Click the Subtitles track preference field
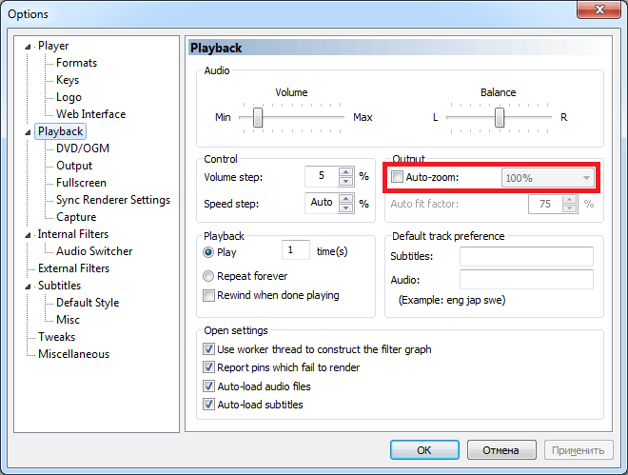This screenshot has height=475, width=628. click(526, 256)
